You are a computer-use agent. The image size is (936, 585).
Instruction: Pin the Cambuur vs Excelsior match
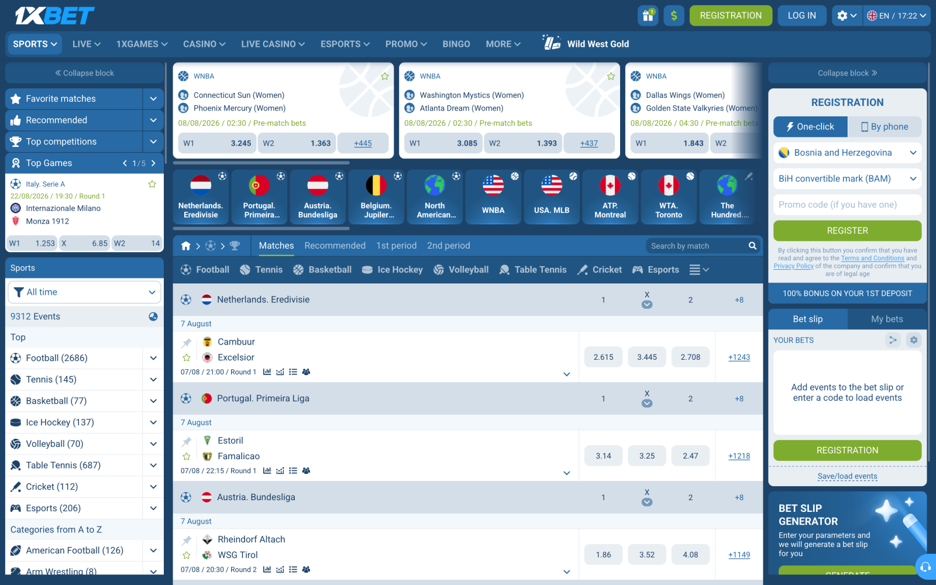[x=187, y=342]
